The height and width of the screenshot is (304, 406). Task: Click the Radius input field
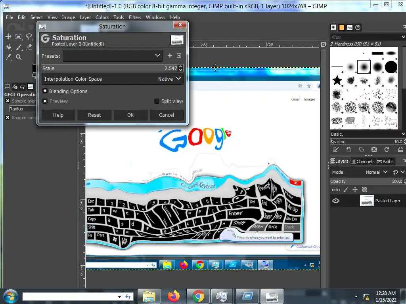point(23,109)
